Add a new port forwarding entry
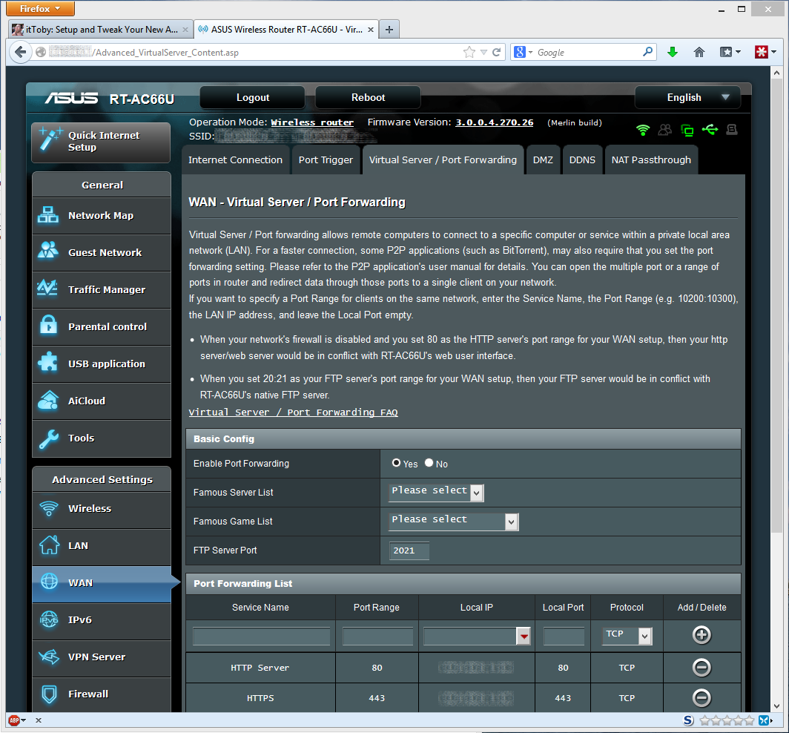The width and height of the screenshot is (789, 733). [701, 635]
